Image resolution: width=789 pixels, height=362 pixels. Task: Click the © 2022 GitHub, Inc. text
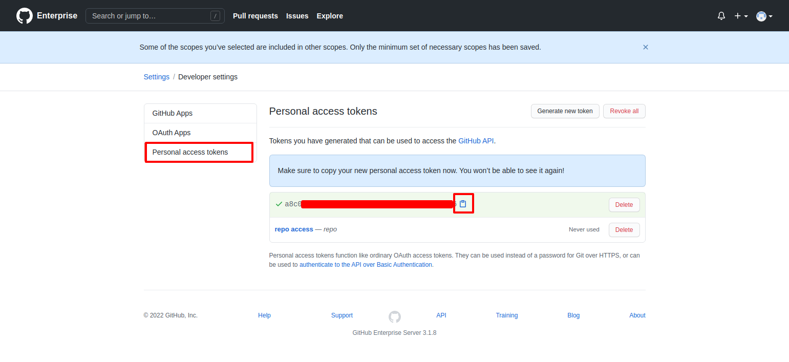coord(170,315)
